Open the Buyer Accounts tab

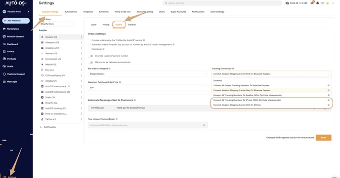coord(178,12)
